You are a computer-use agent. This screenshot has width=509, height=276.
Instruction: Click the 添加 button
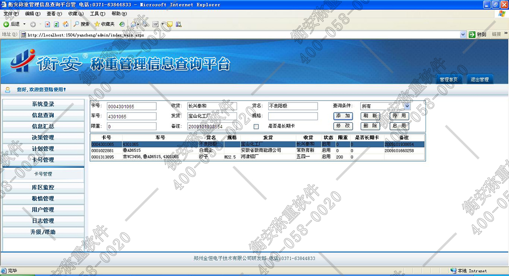[343, 116]
